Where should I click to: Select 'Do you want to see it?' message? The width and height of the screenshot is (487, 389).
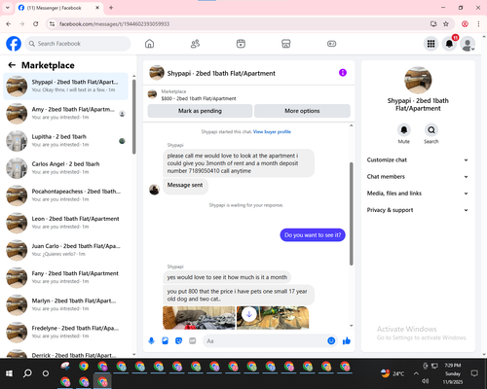pos(313,235)
